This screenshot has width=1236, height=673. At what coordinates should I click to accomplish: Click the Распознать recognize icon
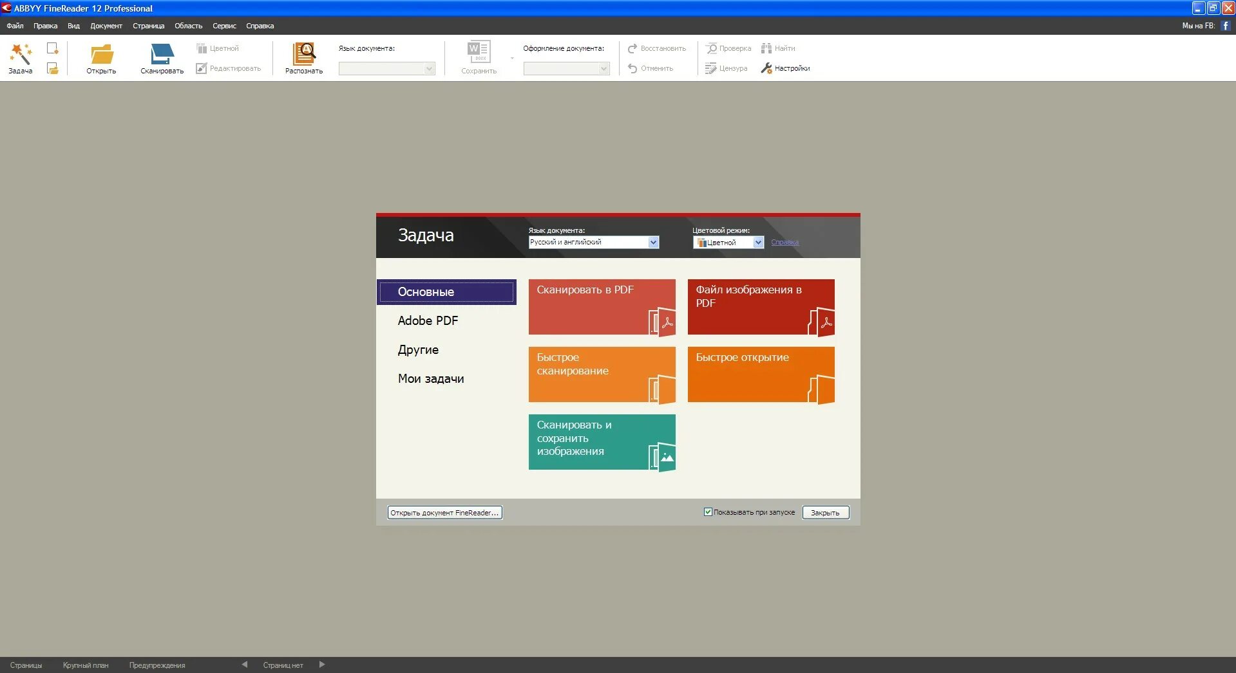(304, 54)
